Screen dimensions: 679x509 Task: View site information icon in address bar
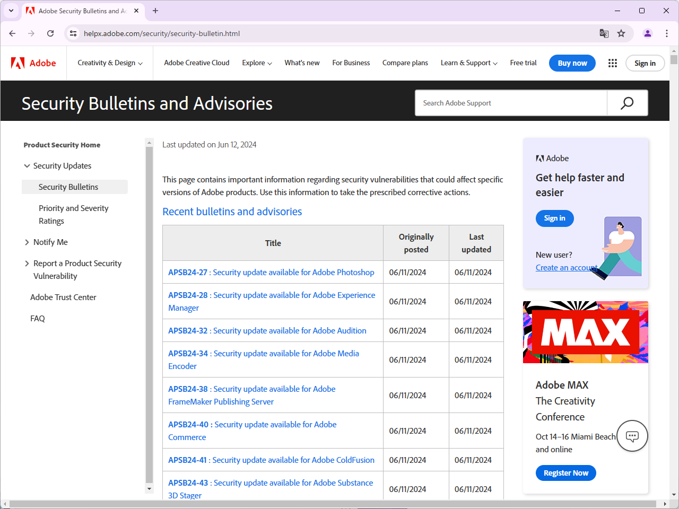pyautogui.click(x=74, y=33)
